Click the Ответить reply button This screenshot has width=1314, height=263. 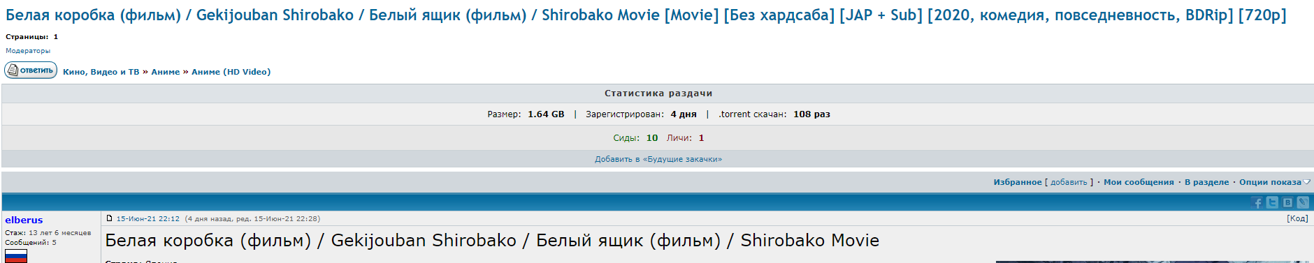pos(31,70)
